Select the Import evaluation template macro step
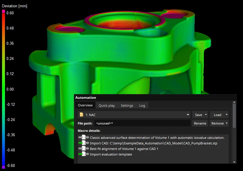The width and height of the screenshot is (243, 171). point(111,154)
